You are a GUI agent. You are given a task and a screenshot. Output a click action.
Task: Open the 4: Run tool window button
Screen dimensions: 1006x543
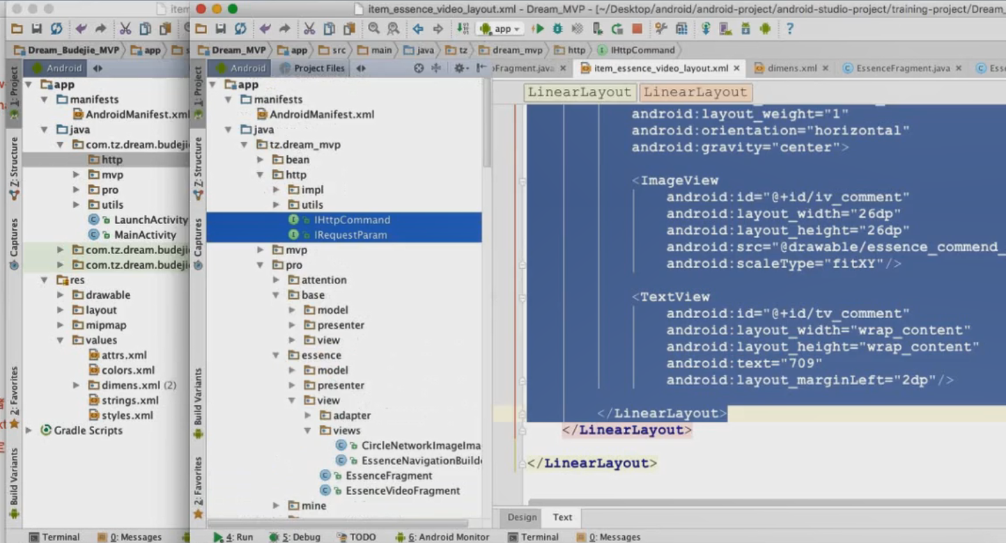[x=233, y=537]
